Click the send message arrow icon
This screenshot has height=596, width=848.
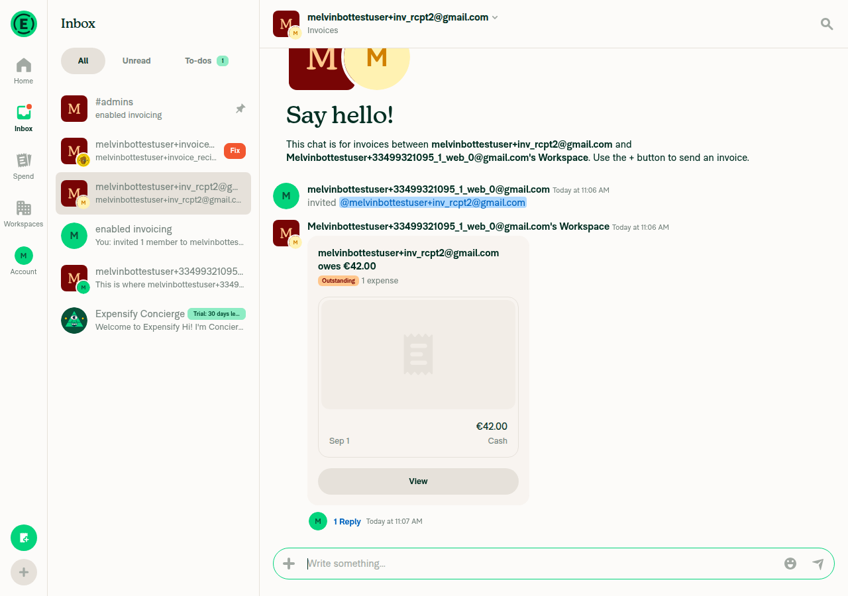(x=818, y=564)
